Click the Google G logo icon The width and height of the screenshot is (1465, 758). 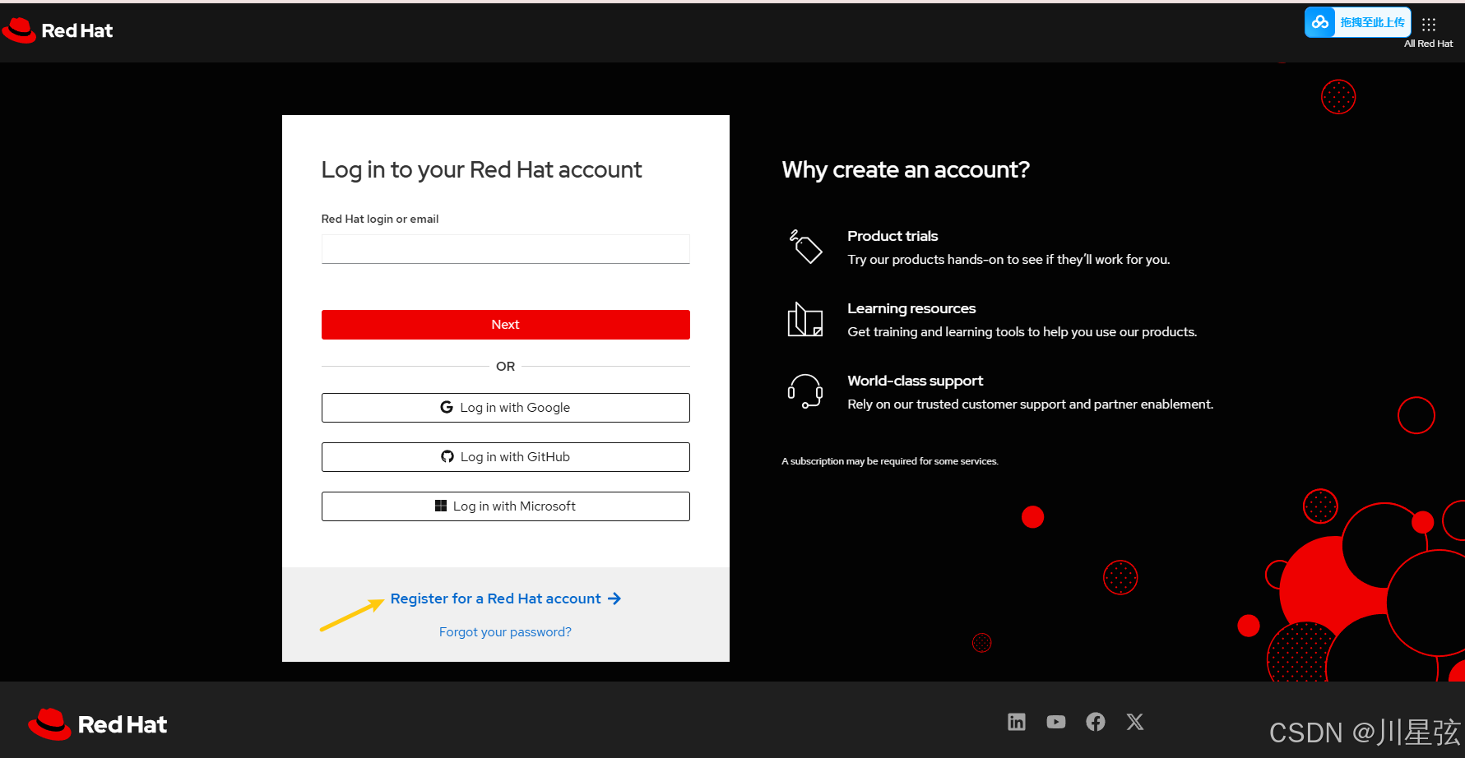coord(447,407)
